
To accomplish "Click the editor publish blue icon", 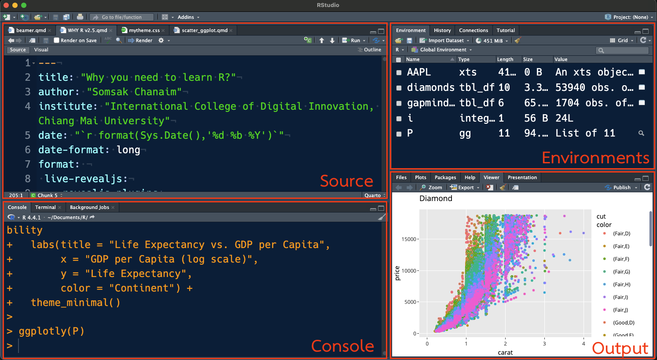I will (376, 40).
